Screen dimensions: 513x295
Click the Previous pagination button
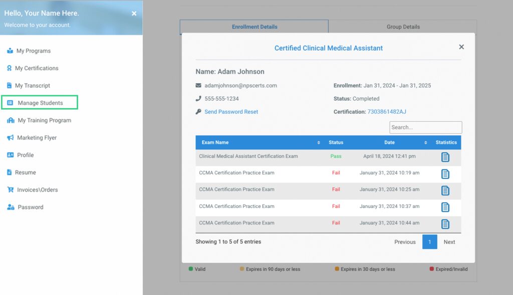click(x=405, y=242)
